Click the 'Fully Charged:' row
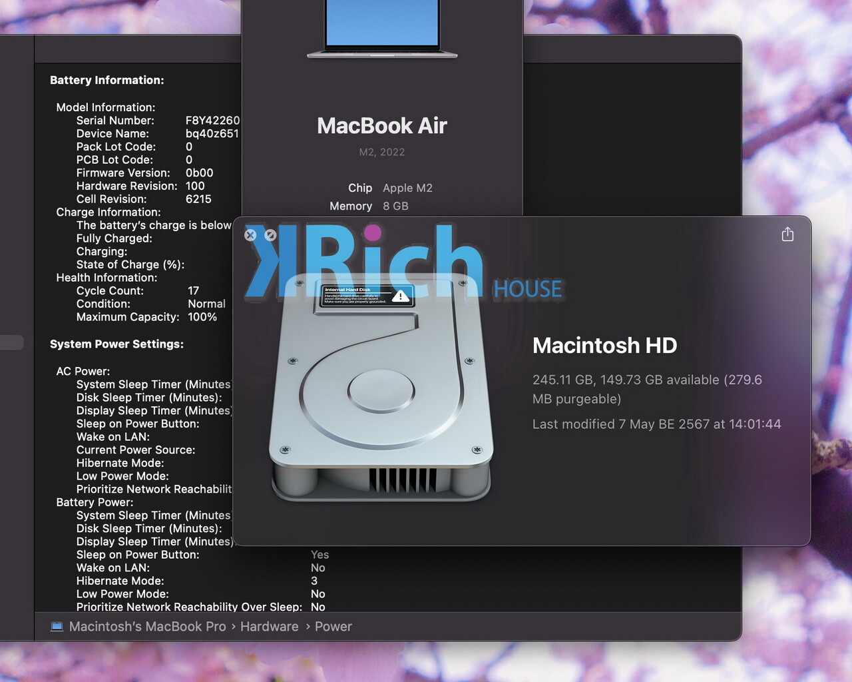 pyautogui.click(x=114, y=238)
